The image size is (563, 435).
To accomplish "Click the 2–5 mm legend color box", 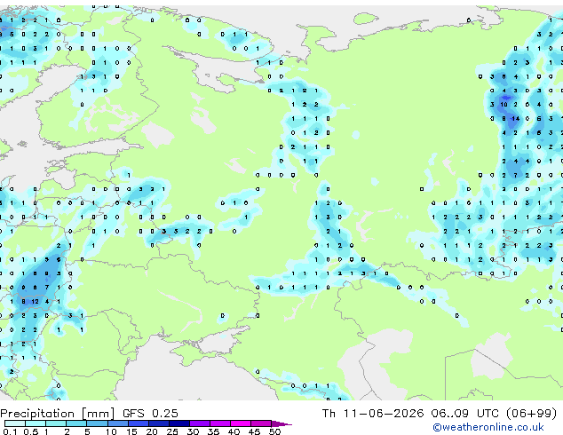I will (x=76, y=423).
